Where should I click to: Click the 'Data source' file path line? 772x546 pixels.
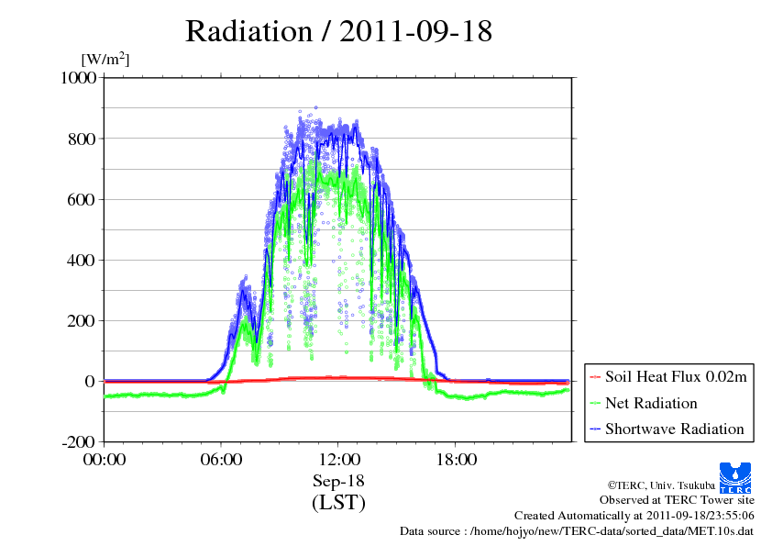[x=577, y=531]
